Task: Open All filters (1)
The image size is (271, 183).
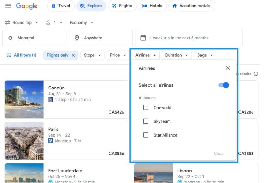Action: (22, 55)
